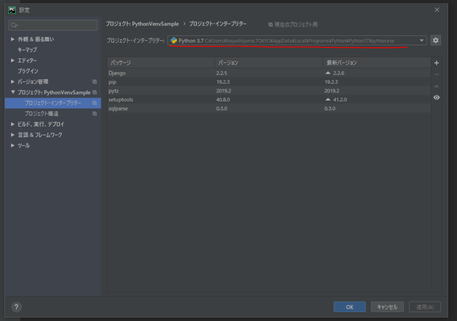Click the 現在のプロジェクト用 label

coord(296,25)
